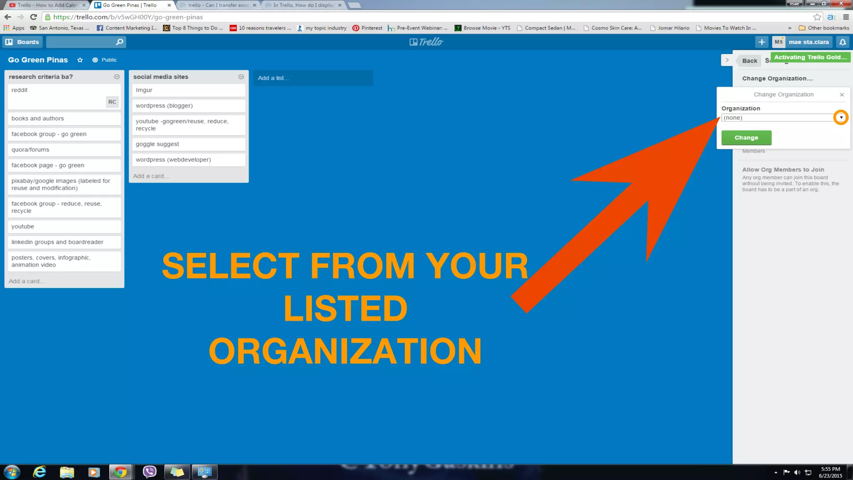Viewport: 853px width, 480px height.
Task: Open File Explorer from taskbar
Action: tap(67, 472)
